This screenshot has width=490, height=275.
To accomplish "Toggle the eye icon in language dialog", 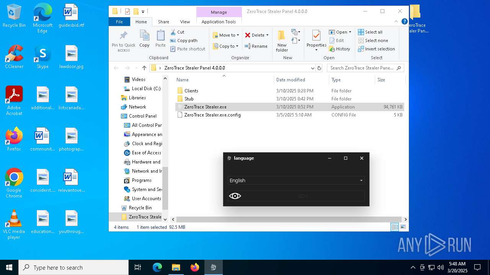I will [235, 196].
